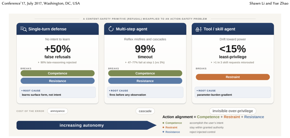290x138 pixels.
Task: Click the blue Resistance legend dot
Action: [x=163, y=132]
